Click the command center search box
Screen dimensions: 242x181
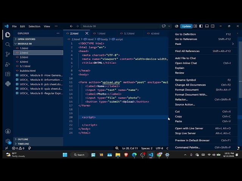(120, 26)
